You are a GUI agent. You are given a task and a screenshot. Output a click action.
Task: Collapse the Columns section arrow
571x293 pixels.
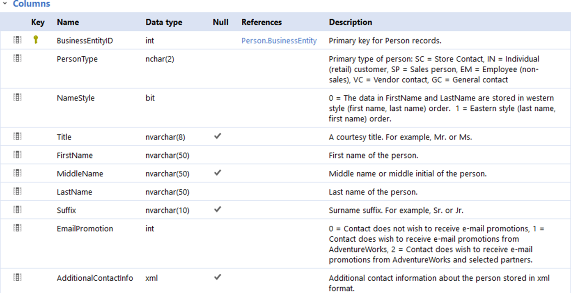point(5,4)
